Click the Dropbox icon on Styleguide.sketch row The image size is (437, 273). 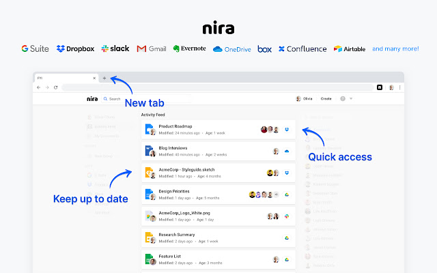coord(287,173)
